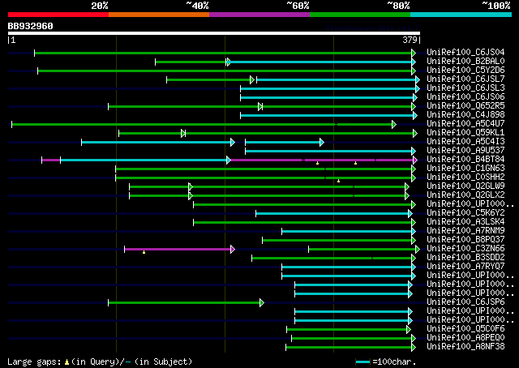Screen dimensions: 519x368
Task: Open the UniRef100_A5C4U7 hit
Action: pyautogui.click(x=465, y=124)
